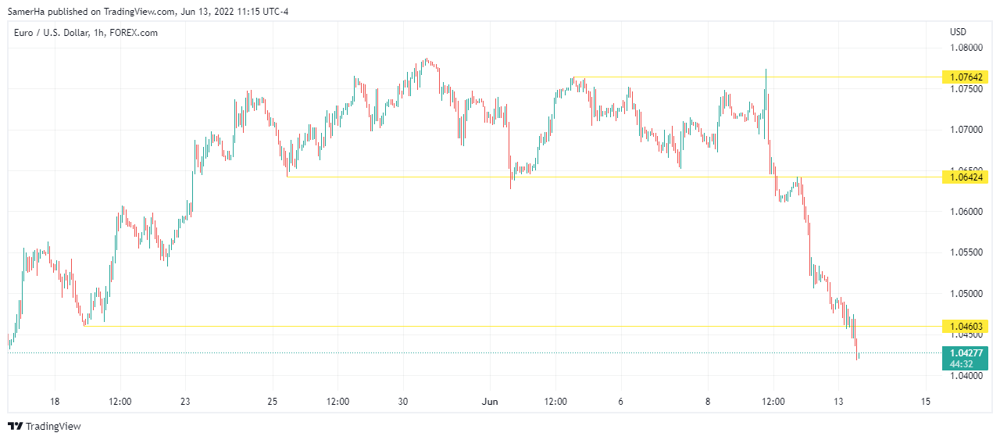Click the 30 date label on time axis
The width and height of the screenshot is (1000, 440).
tap(403, 402)
